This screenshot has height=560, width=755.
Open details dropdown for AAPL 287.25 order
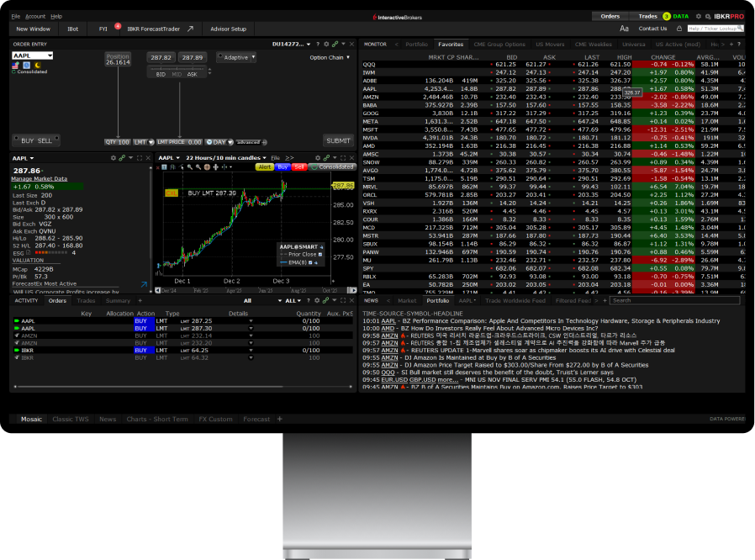[251, 320]
